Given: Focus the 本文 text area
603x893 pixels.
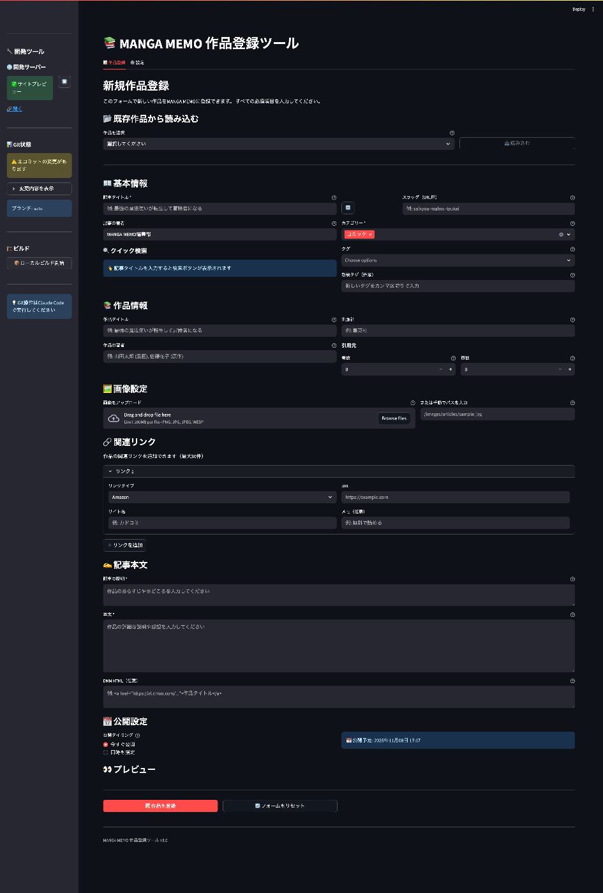Looking at the screenshot, I should (x=339, y=646).
